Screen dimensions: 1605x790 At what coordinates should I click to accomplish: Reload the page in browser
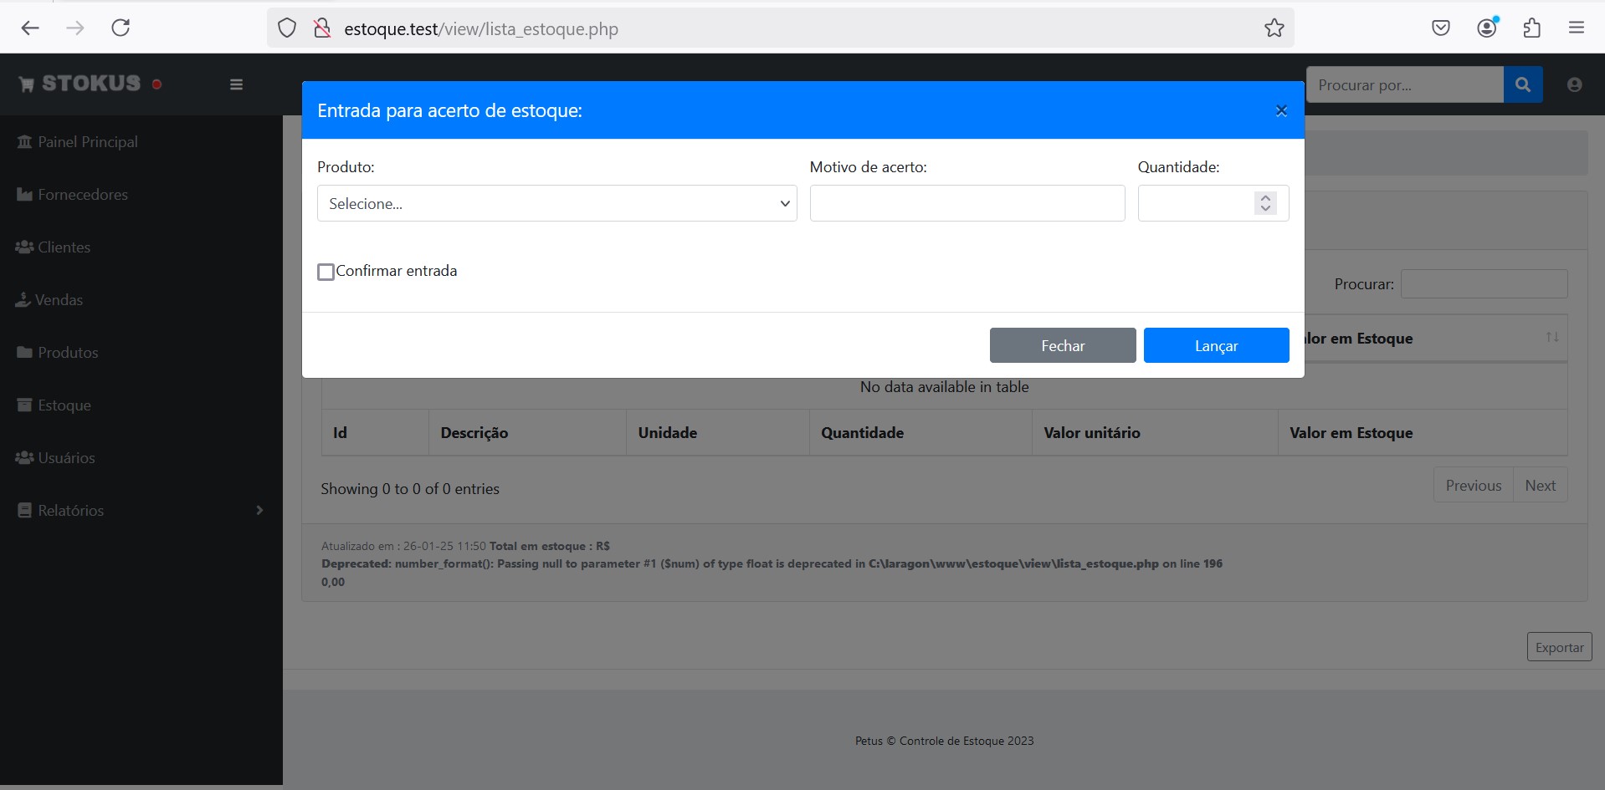[121, 28]
